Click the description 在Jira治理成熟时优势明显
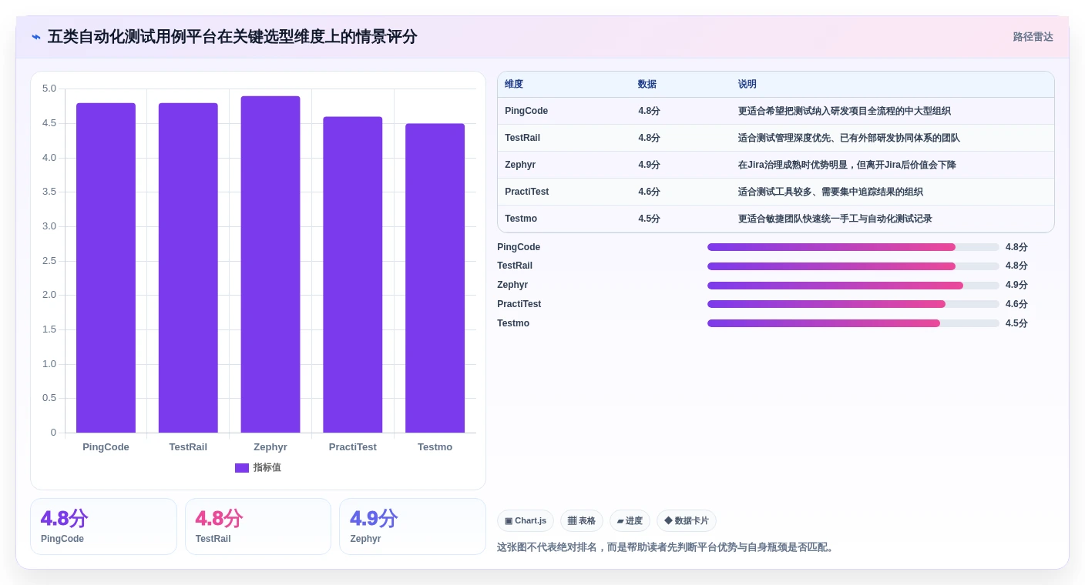Screen dimensions: 1085x585 coord(794,165)
